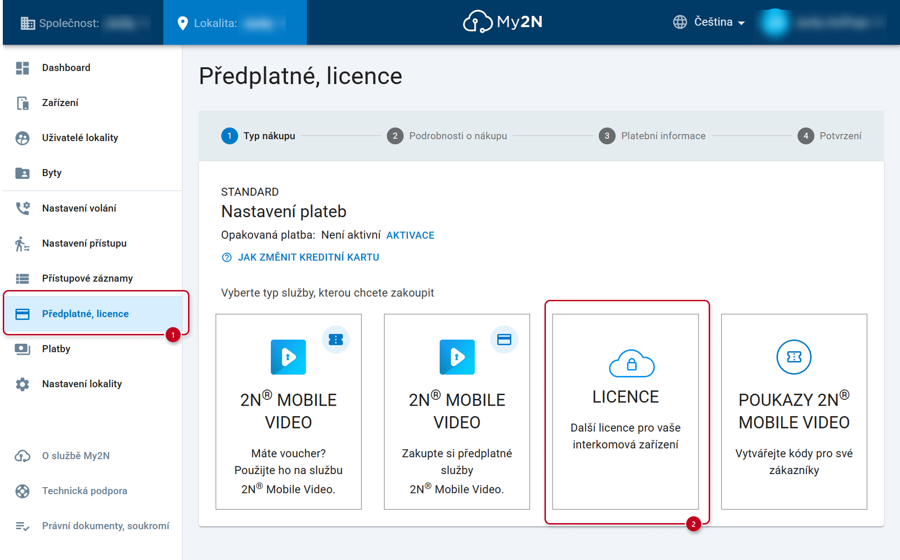This screenshot has height=560, width=900.
Task: Open the Dashboard menu item
Action: (93, 68)
